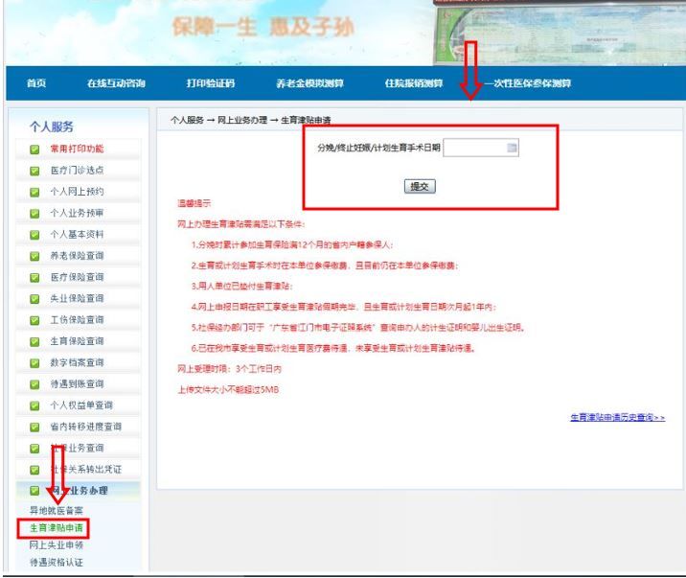This screenshot has height=578, width=686.
Task: Click the green icon beside 个人网上预约
Action: click(34, 192)
